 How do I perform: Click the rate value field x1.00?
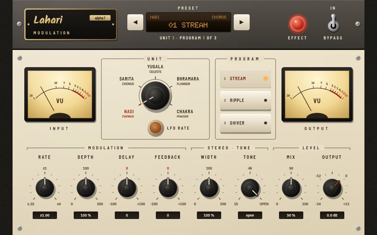45,215
